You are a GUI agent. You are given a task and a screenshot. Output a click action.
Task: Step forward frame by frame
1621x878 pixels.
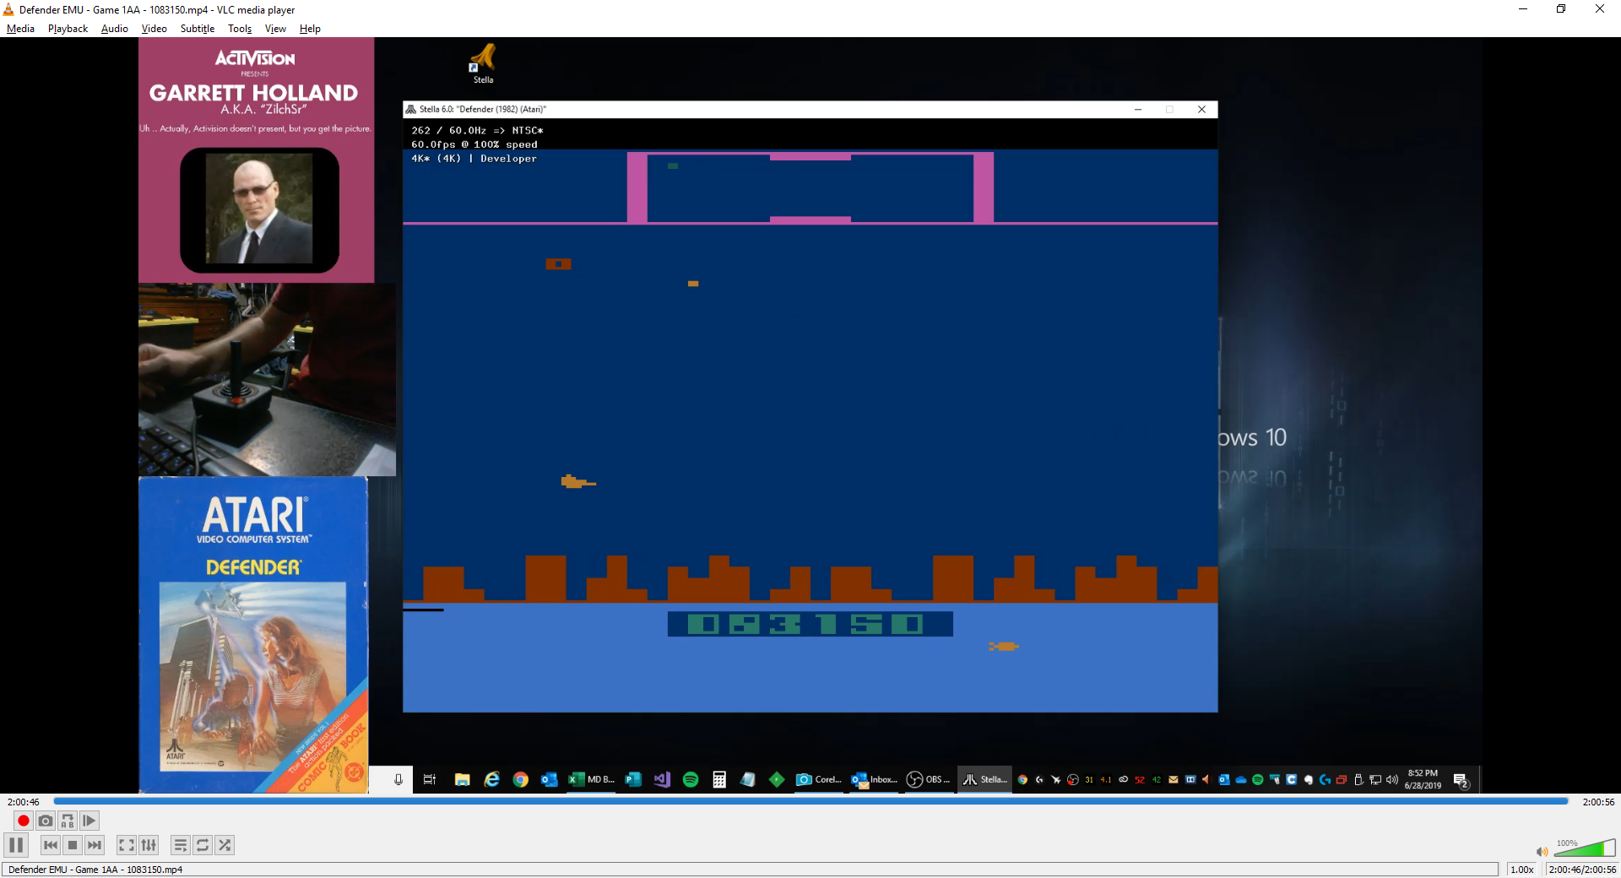coord(89,821)
